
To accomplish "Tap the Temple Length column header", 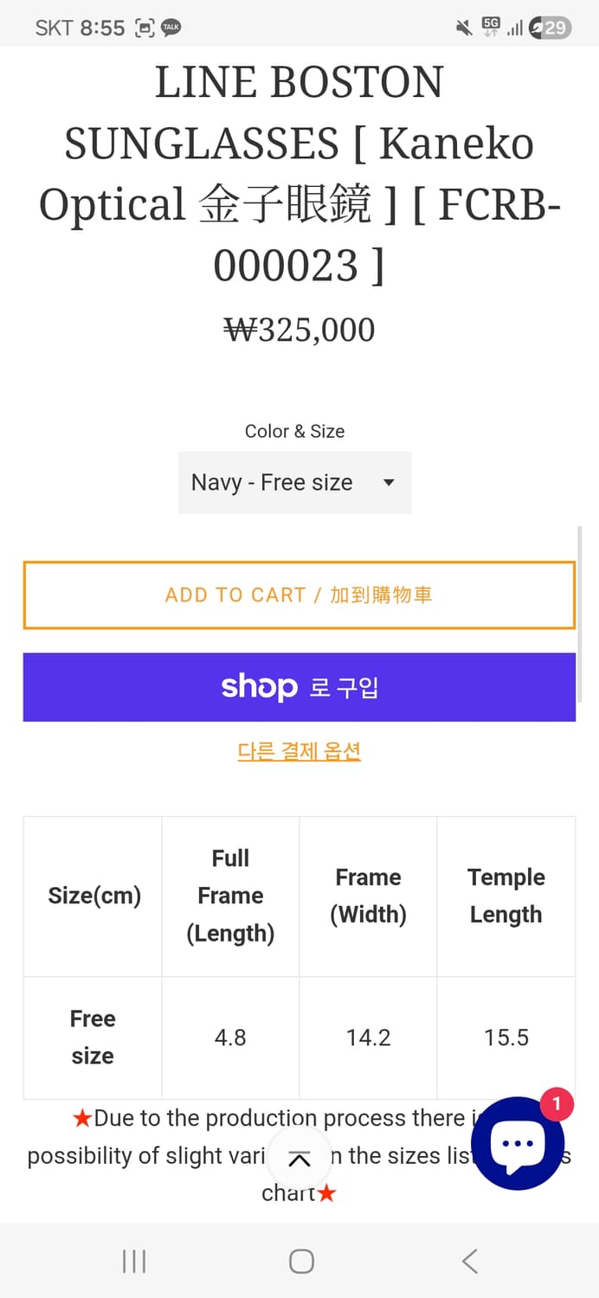I will (x=506, y=896).
